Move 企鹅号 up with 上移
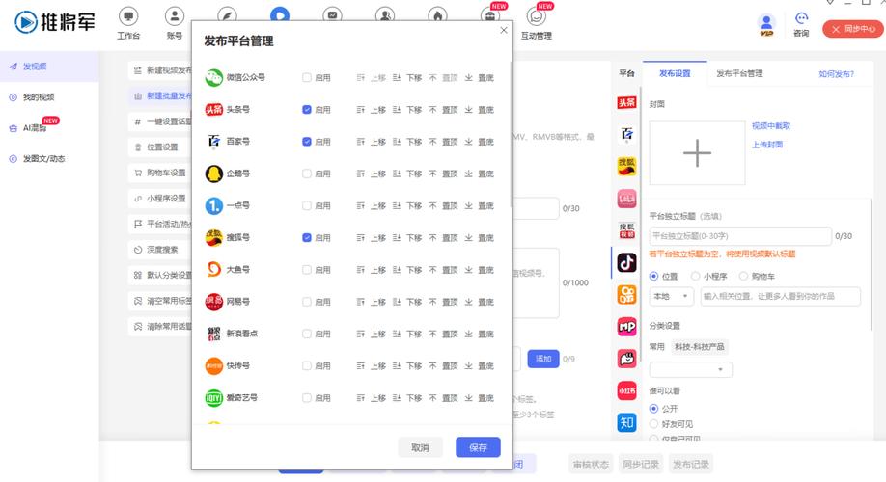 point(372,174)
